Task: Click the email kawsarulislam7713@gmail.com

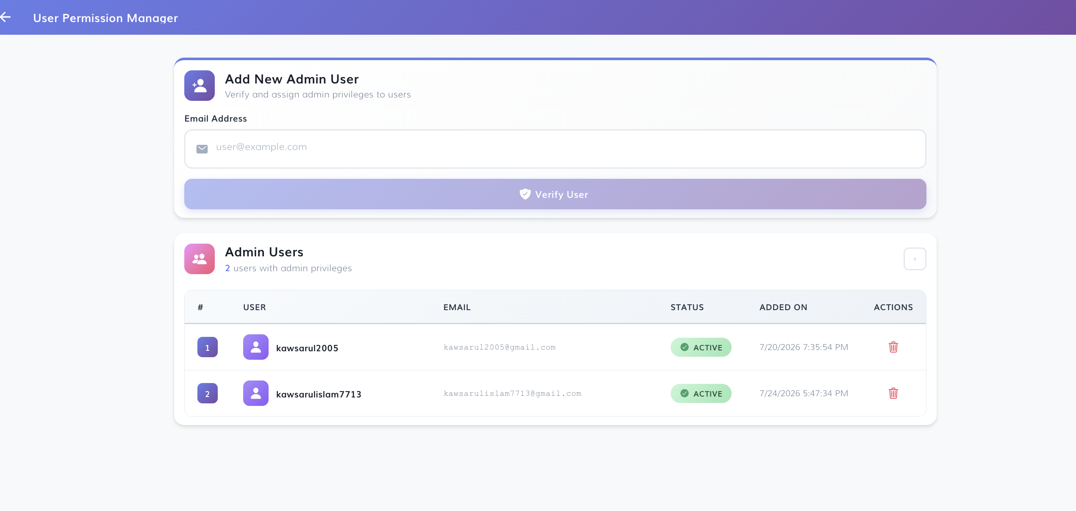Action: [x=512, y=393]
